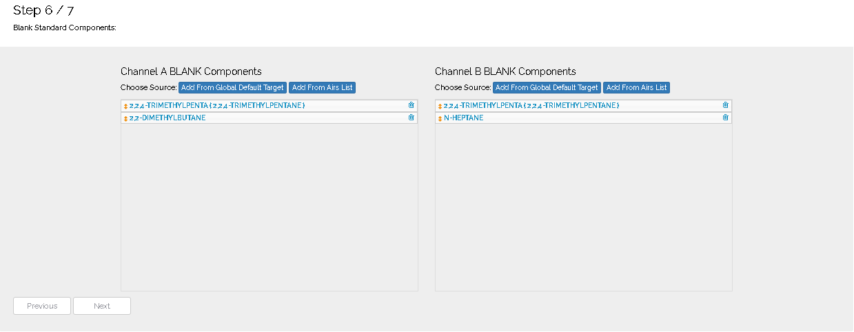854x332 pixels.
Task: Go back with the Previous button
Action: pos(42,306)
